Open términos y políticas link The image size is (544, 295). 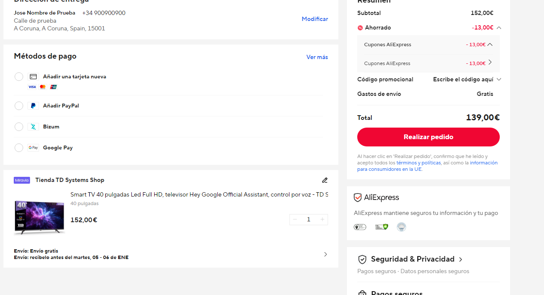pos(419,163)
